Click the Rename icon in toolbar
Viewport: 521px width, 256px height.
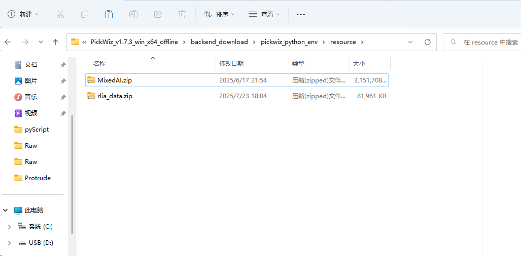point(133,14)
